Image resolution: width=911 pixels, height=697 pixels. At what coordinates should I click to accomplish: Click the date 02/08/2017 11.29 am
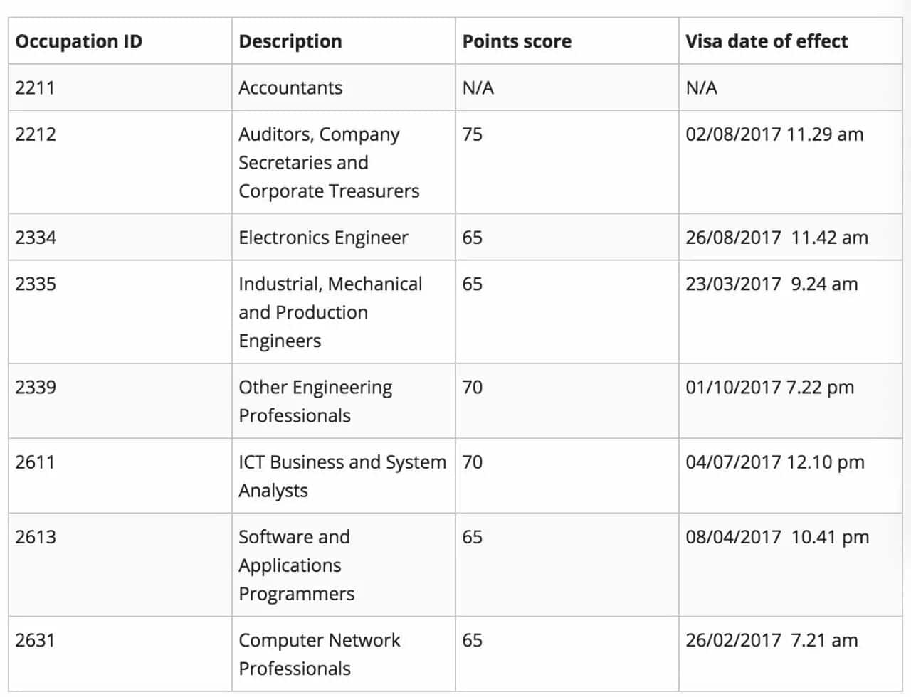[x=774, y=134]
